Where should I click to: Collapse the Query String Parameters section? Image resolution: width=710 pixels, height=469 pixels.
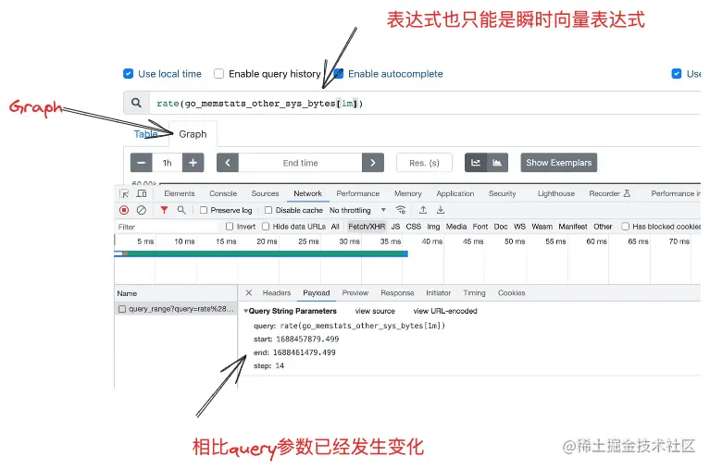pos(246,311)
